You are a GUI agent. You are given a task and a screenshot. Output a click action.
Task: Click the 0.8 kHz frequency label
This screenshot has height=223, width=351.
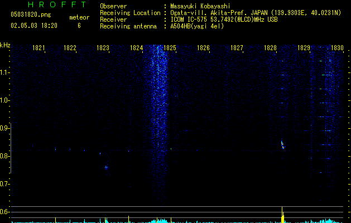pyautogui.click(x=5, y=156)
